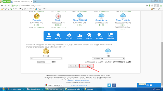
Task: Switch to My Perfect Internet taskbar item
Action: (16, 89)
